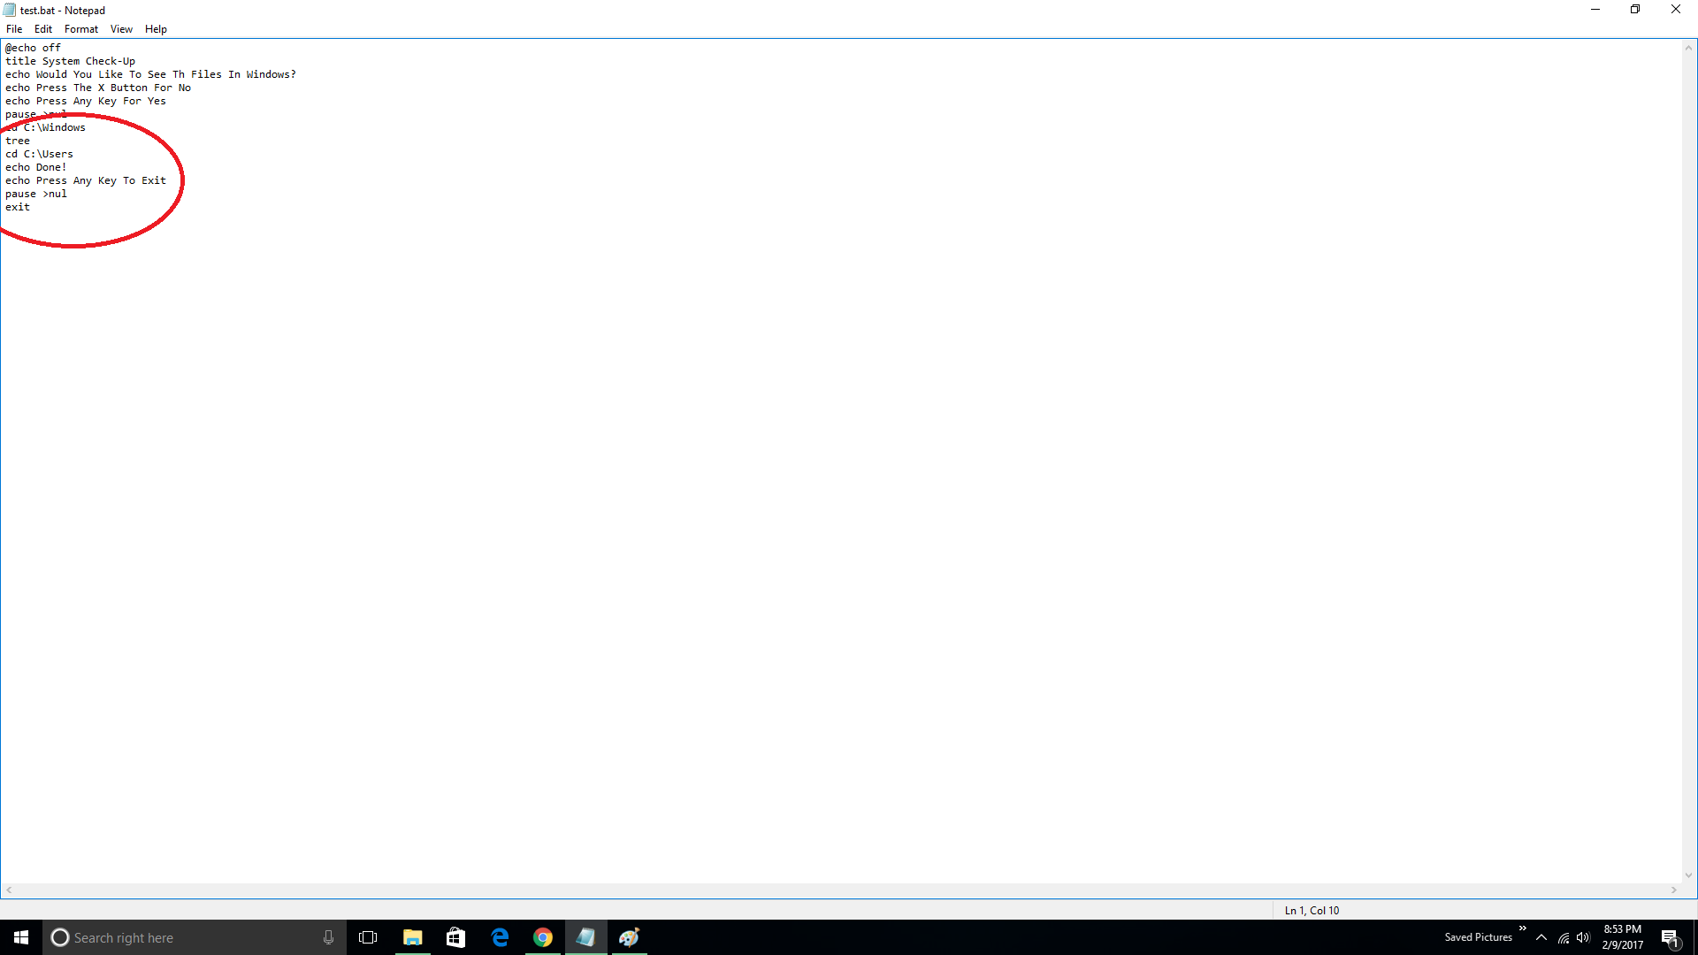Minimize the Notepad window
Screen dimensions: 1698x955
click(1595, 10)
